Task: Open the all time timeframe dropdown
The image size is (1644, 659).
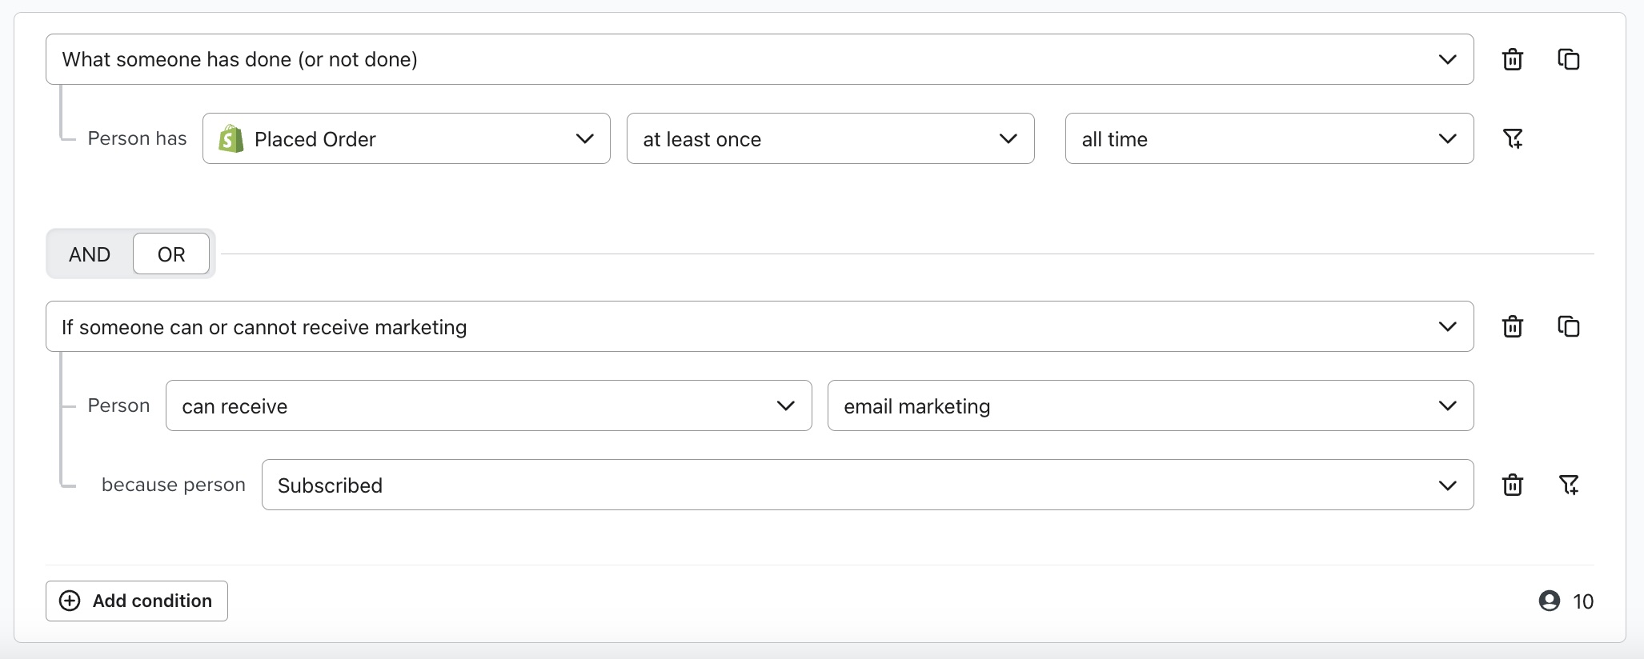Action: click(1448, 138)
